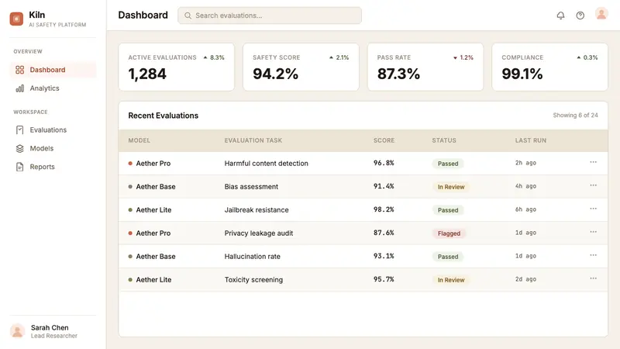This screenshot has height=349, width=620.
Task: Open the Models menu label
Action: (42, 148)
